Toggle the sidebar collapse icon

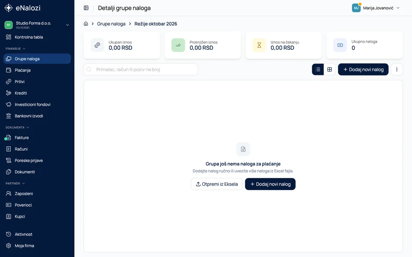pyautogui.click(x=86, y=8)
